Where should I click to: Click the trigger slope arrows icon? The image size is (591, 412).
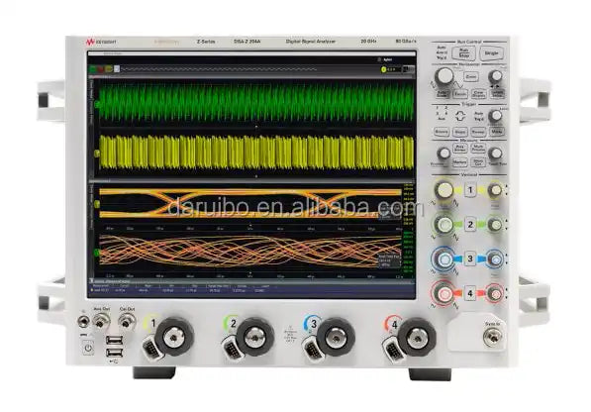click(460, 116)
